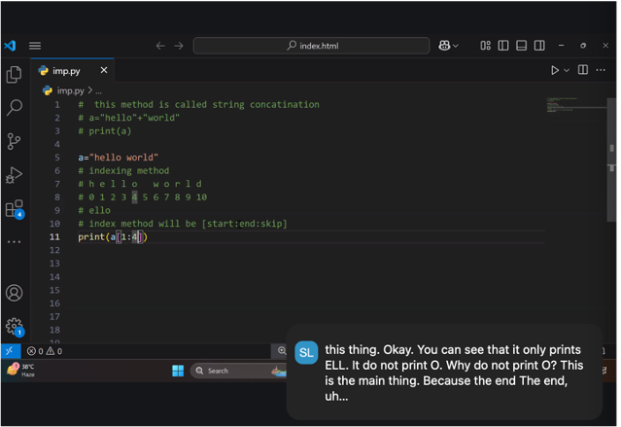
Task: Click the VS Code logo icon
Action: coord(10,46)
